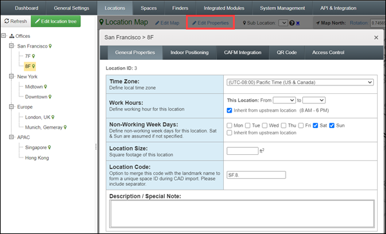Open the System Management menu
This screenshot has height=234, width=386.
click(x=282, y=8)
